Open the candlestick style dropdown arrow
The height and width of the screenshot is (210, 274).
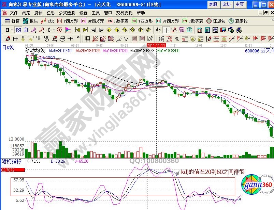point(54,30)
